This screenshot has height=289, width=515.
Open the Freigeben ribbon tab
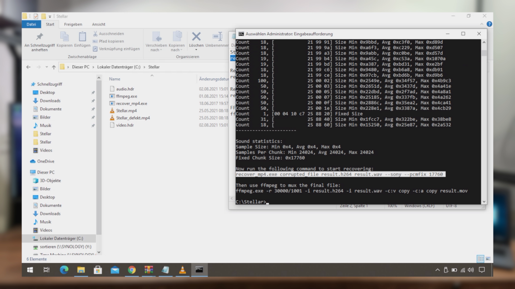click(73, 24)
